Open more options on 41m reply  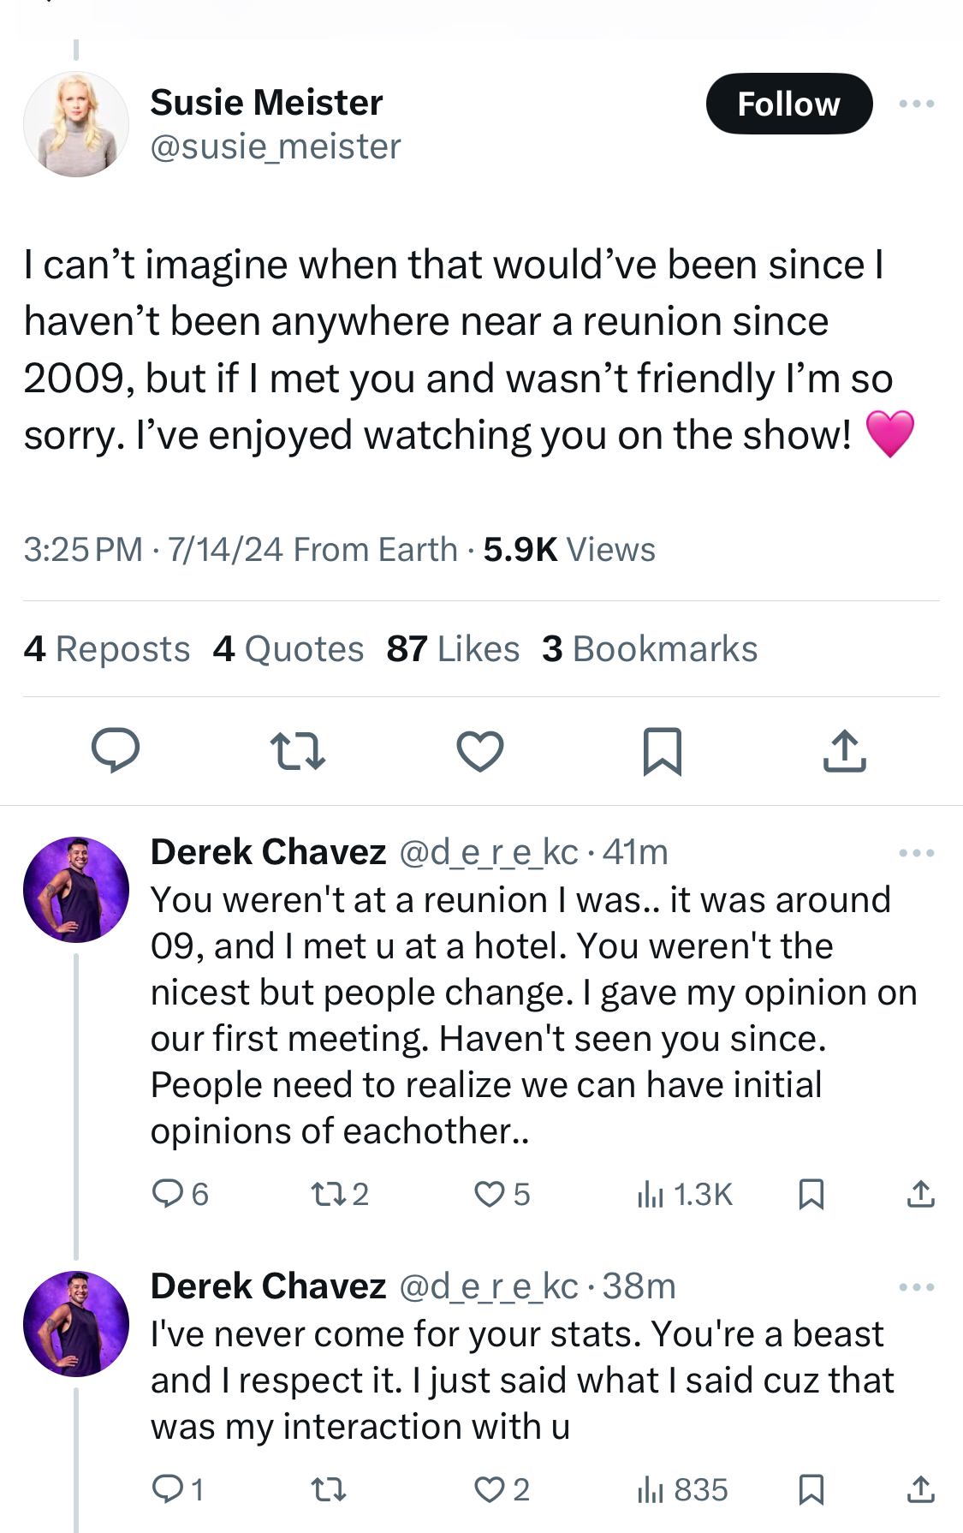point(917,853)
